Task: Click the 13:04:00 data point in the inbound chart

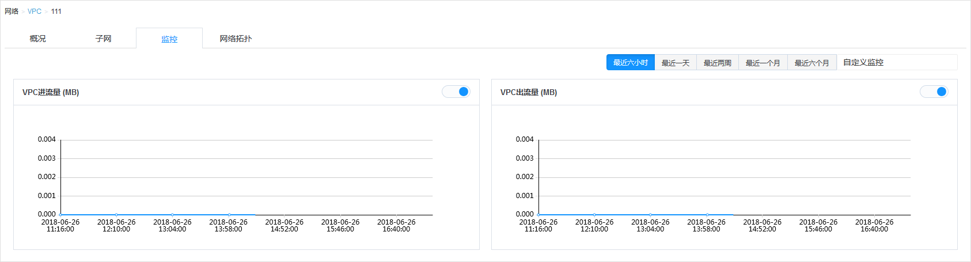Action: click(x=172, y=215)
